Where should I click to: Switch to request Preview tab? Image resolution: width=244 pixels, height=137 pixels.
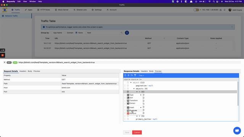(37, 71)
